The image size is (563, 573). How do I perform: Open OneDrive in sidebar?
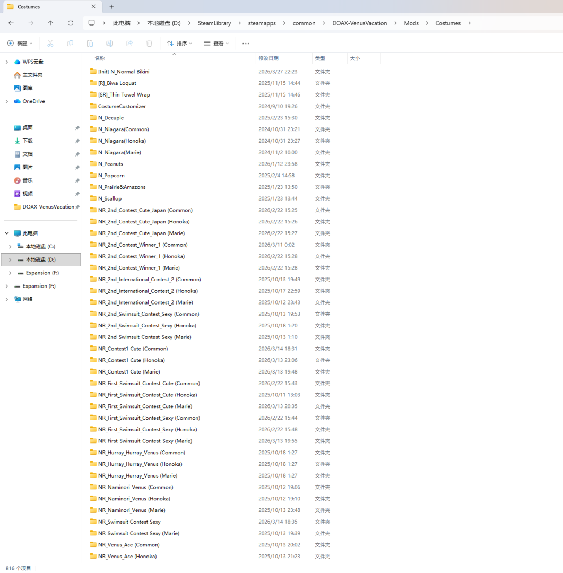(x=33, y=101)
